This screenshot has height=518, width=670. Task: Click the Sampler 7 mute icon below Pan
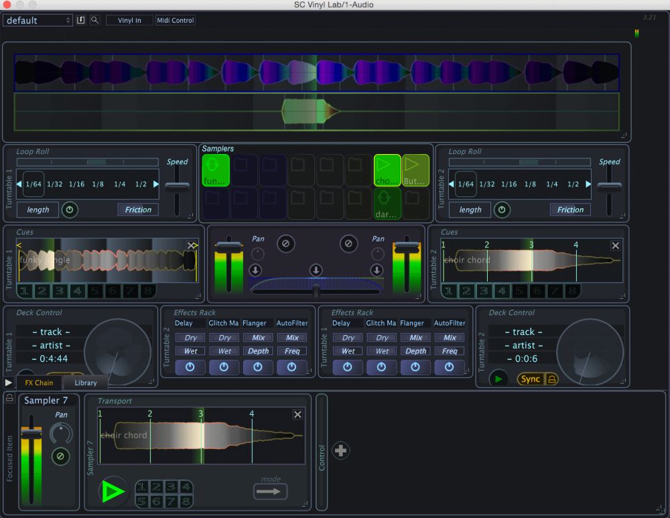60,457
